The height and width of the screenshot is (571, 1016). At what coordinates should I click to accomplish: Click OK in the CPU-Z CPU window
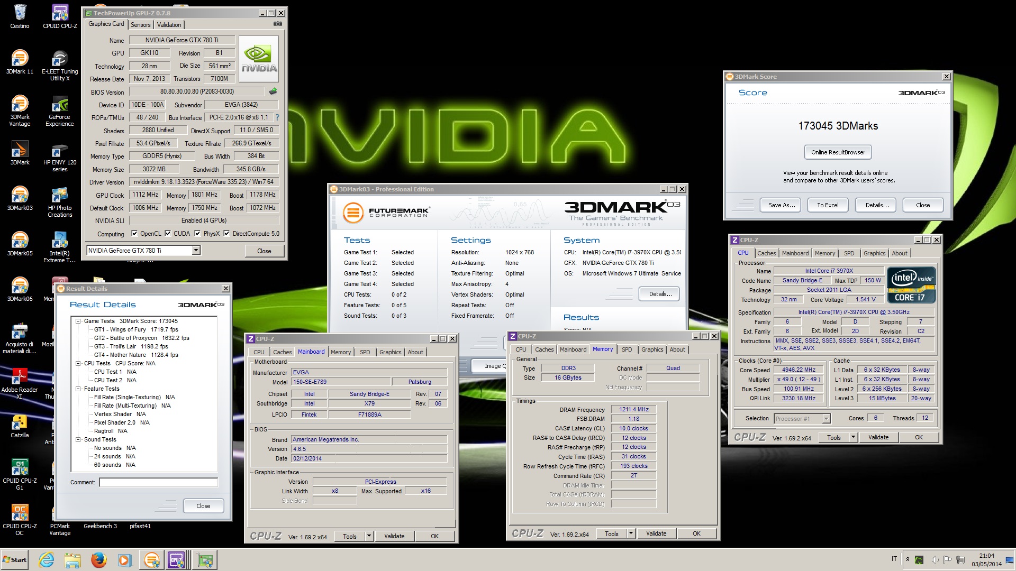click(x=919, y=437)
